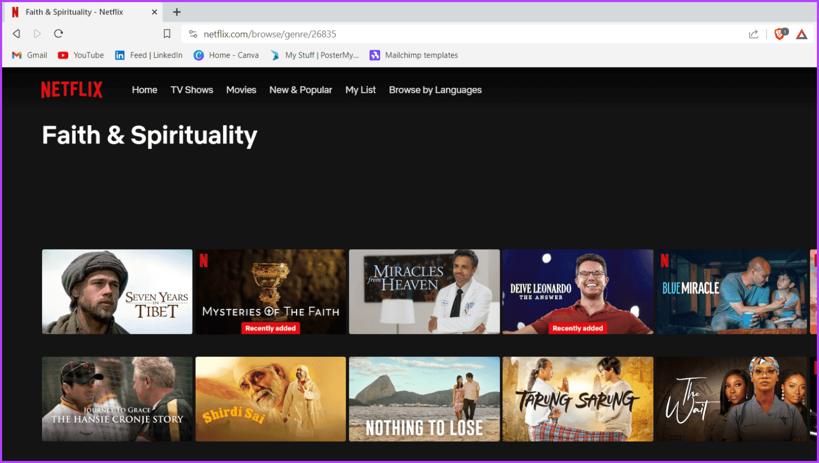Open The Hansie Cronje Story thumbnail
This screenshot has height=463, width=819.
coord(117,399)
